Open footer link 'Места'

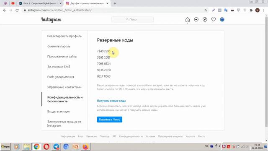[201, 136]
